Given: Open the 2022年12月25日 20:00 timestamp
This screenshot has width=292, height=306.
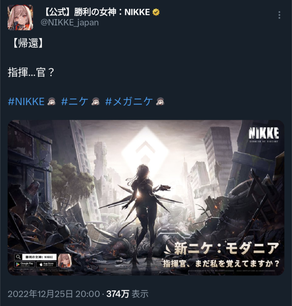Looking at the screenshot, I should pos(54,294).
